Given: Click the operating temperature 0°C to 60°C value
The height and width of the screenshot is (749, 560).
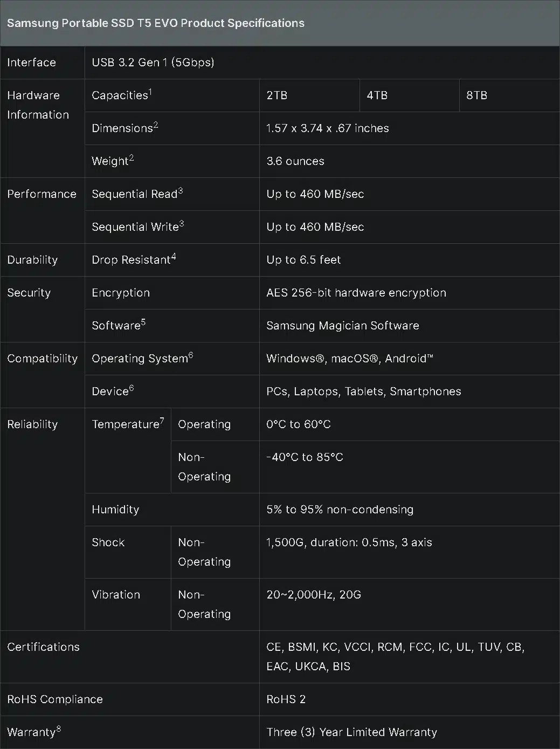Looking at the screenshot, I should point(299,424).
